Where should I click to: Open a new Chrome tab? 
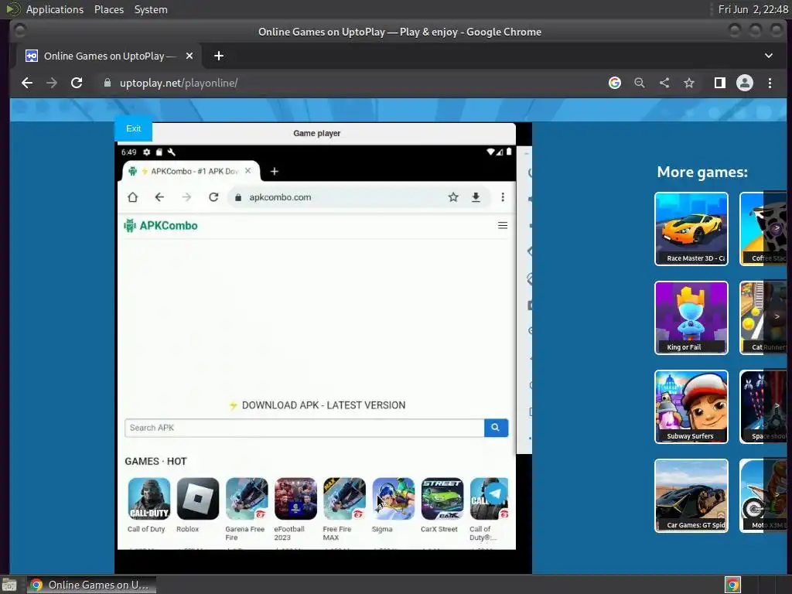[x=219, y=56]
